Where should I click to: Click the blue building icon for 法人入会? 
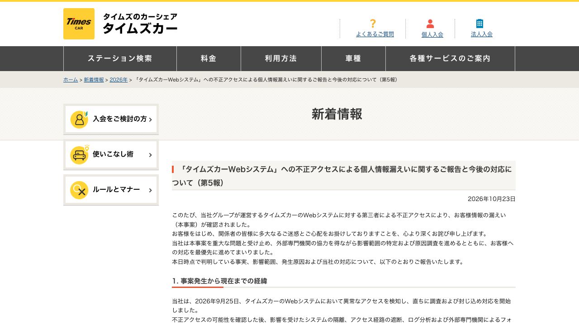479,24
